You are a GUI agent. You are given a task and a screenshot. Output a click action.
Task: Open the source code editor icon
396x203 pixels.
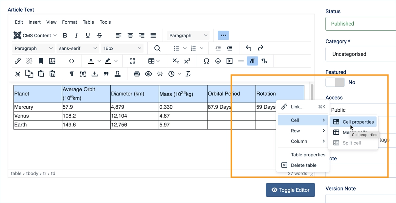(x=72, y=61)
